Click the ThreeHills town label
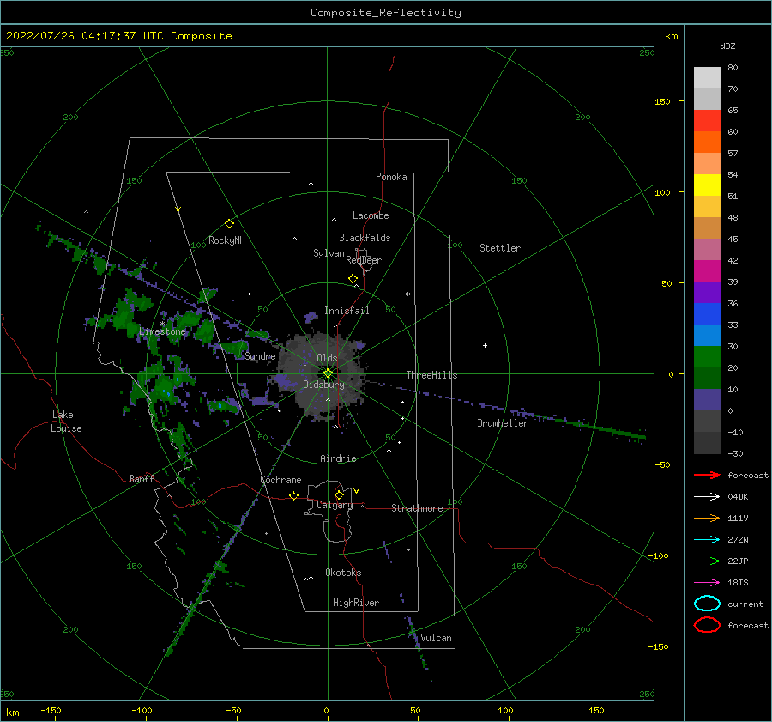Viewport: 772px width, 722px height. pyautogui.click(x=431, y=375)
